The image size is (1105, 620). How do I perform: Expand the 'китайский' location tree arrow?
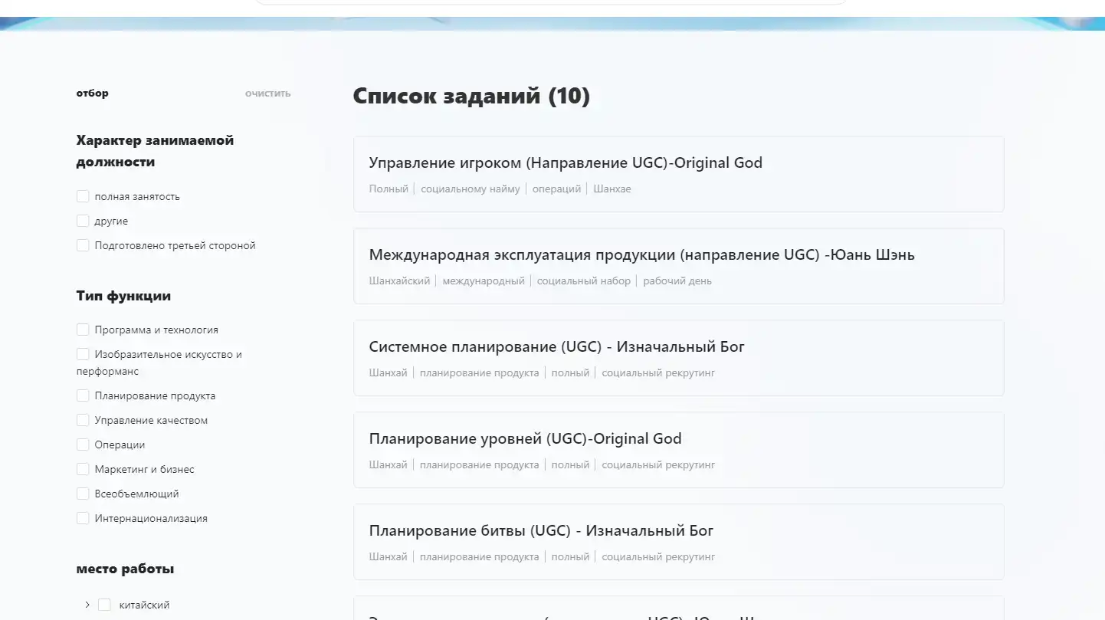click(87, 605)
